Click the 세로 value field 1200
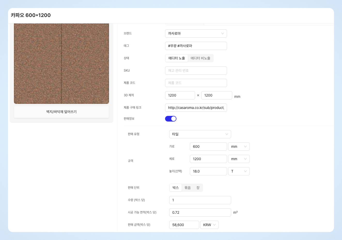 [208, 159]
